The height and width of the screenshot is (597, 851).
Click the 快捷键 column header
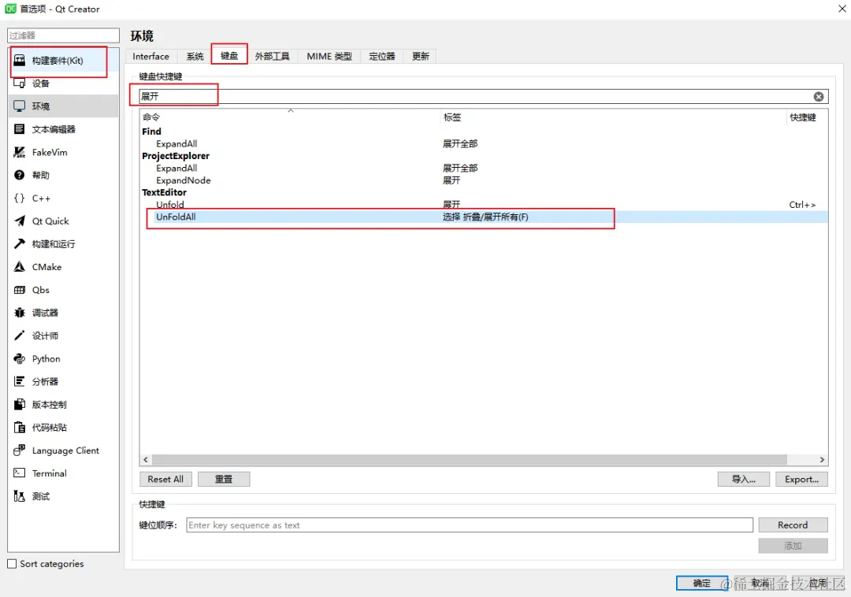(807, 117)
